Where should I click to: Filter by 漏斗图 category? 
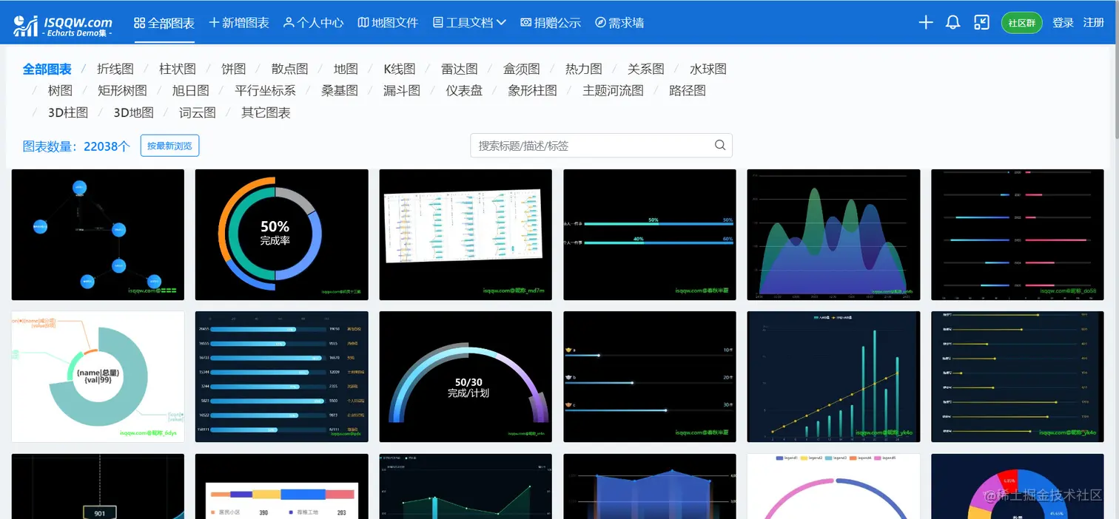[x=402, y=90]
